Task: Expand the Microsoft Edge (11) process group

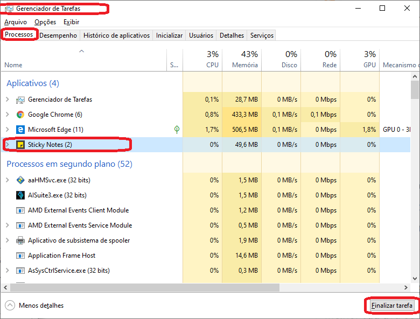Action: coord(8,130)
